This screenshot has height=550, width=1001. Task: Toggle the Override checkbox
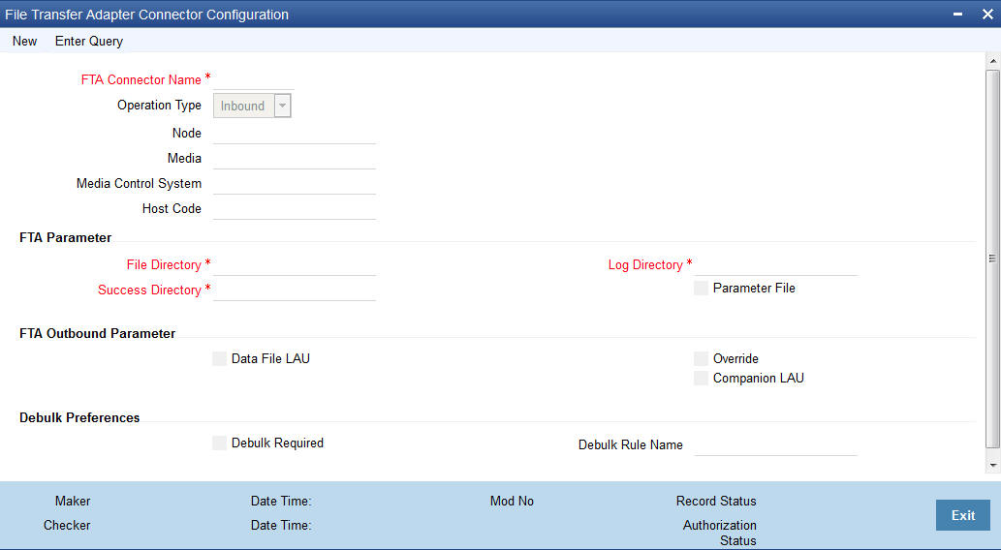coord(701,358)
